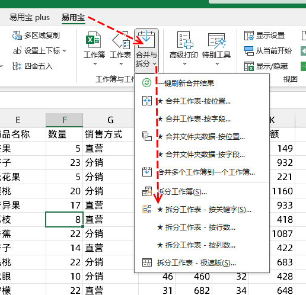Select the active cell containing 8
This screenshot has width=306, height=295.
click(x=65, y=219)
